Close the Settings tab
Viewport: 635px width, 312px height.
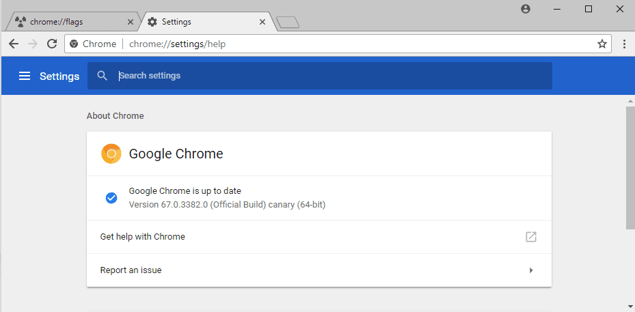262,22
